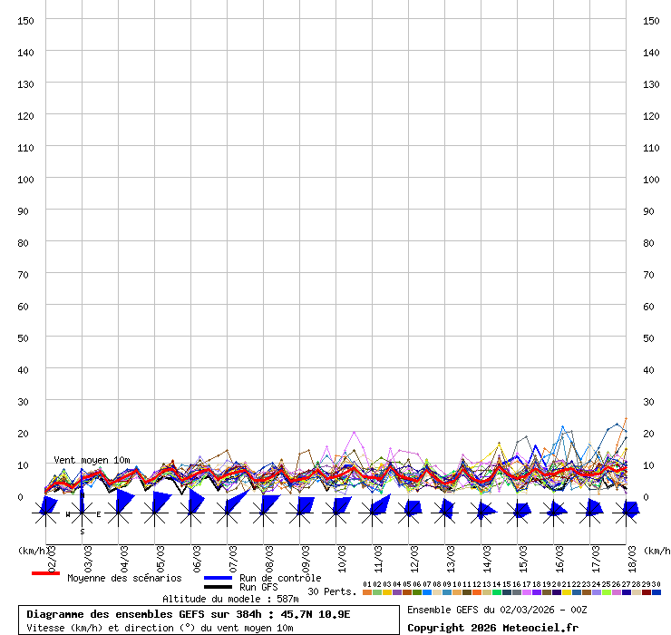The height and width of the screenshot is (635, 671).
Task: Click the wind direction rose for 11/03
Action: coord(373,513)
